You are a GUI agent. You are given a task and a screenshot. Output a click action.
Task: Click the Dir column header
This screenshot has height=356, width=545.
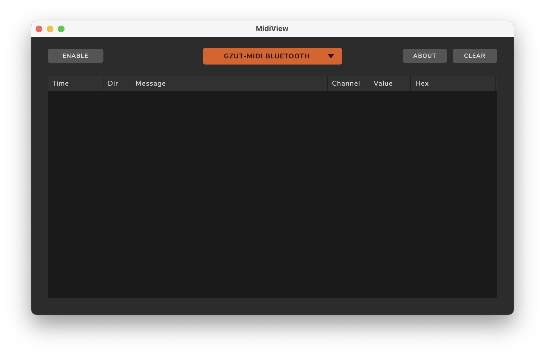(x=117, y=83)
